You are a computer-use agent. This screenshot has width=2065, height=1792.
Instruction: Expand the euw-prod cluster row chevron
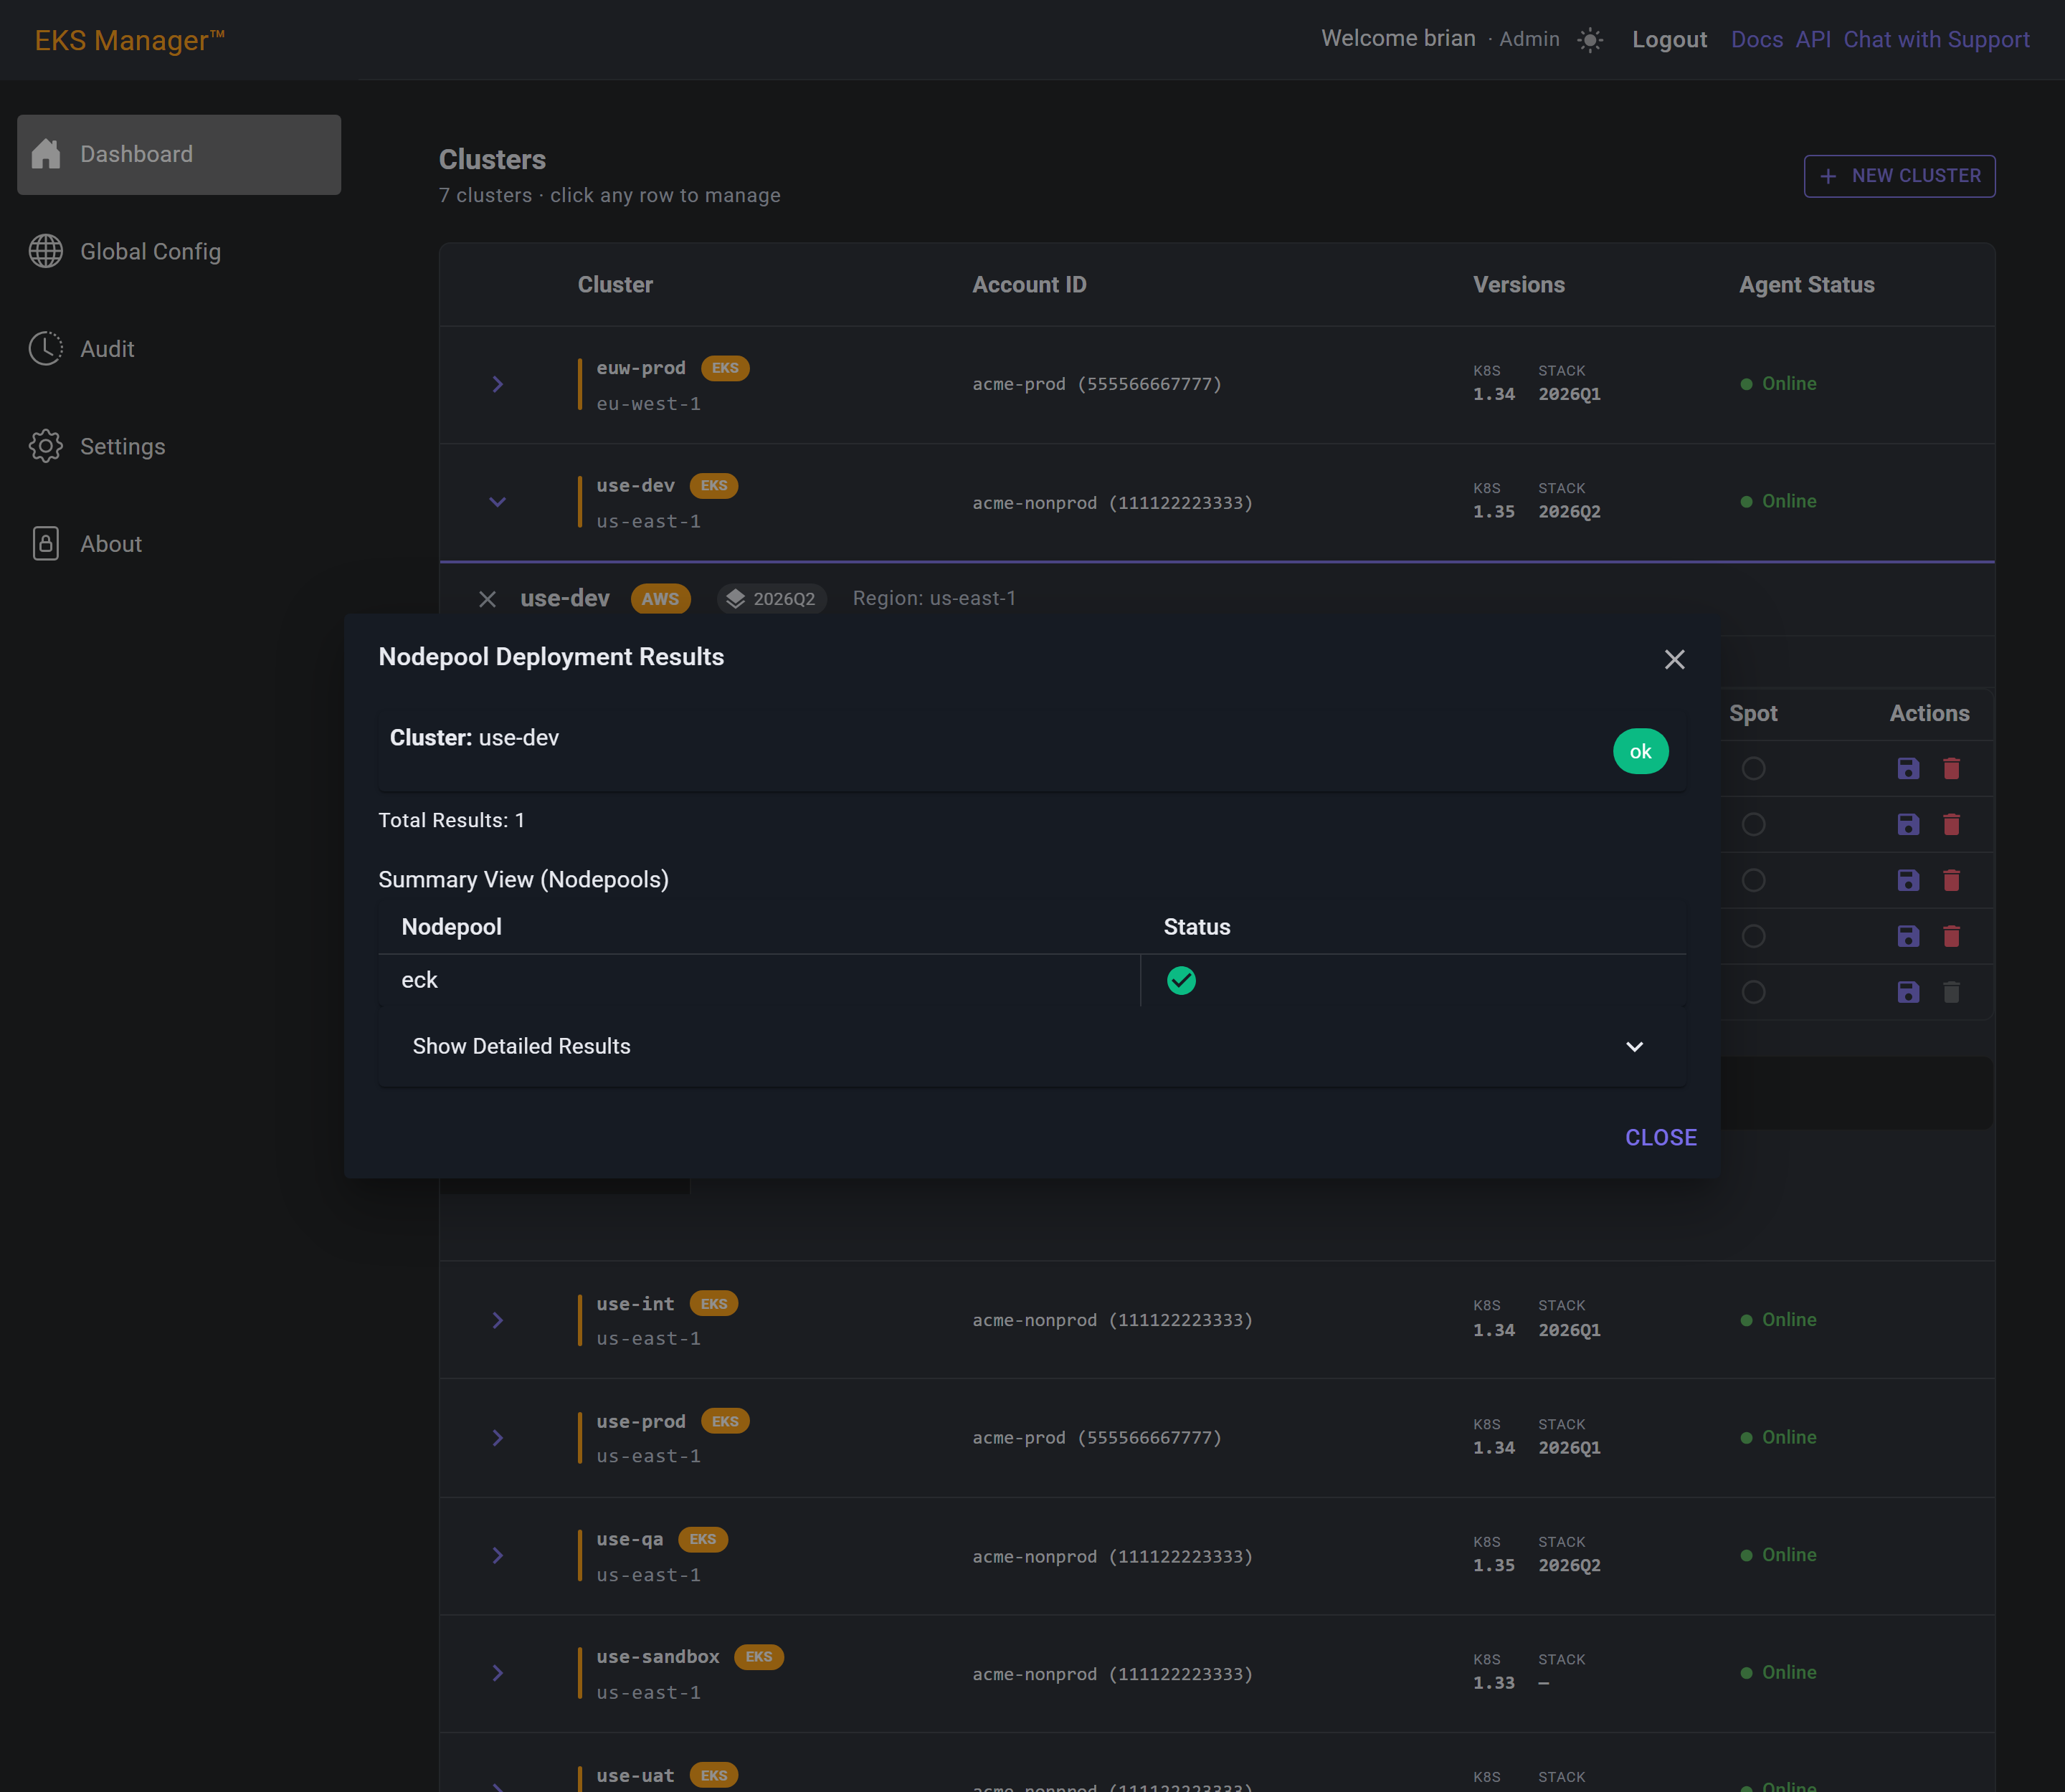[x=497, y=384]
